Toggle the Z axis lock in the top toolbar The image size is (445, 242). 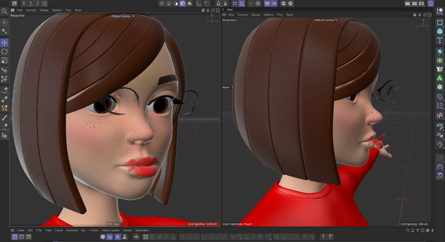pos(37,3)
